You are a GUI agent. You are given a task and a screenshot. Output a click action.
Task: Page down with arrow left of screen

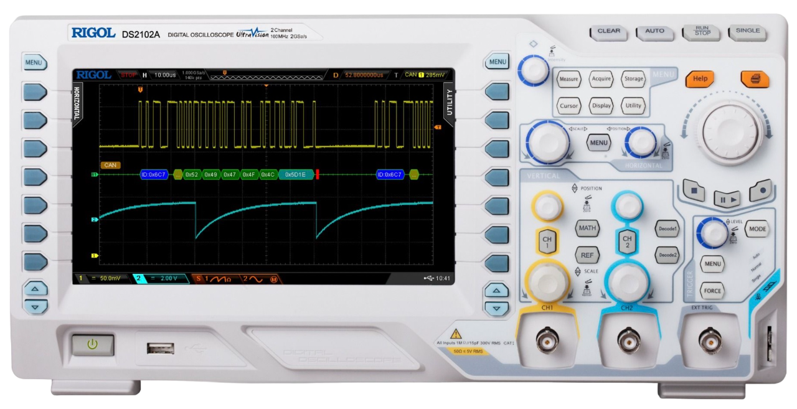(35, 307)
